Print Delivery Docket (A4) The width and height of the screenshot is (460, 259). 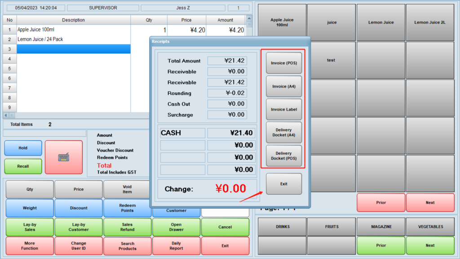click(x=284, y=133)
